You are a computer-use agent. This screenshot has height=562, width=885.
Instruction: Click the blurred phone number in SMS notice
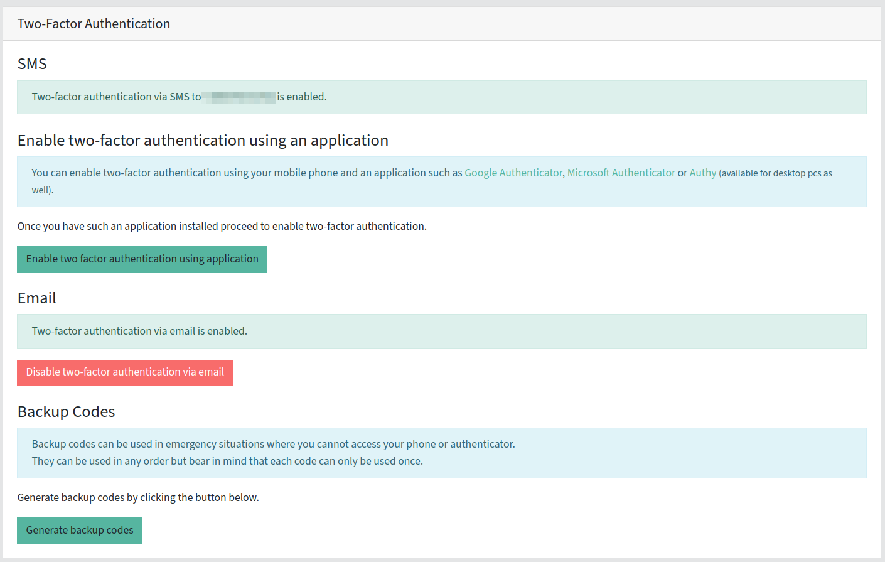click(x=239, y=97)
